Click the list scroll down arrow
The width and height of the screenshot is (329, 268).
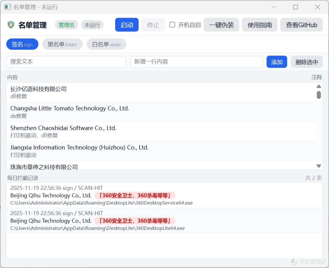(x=319, y=166)
